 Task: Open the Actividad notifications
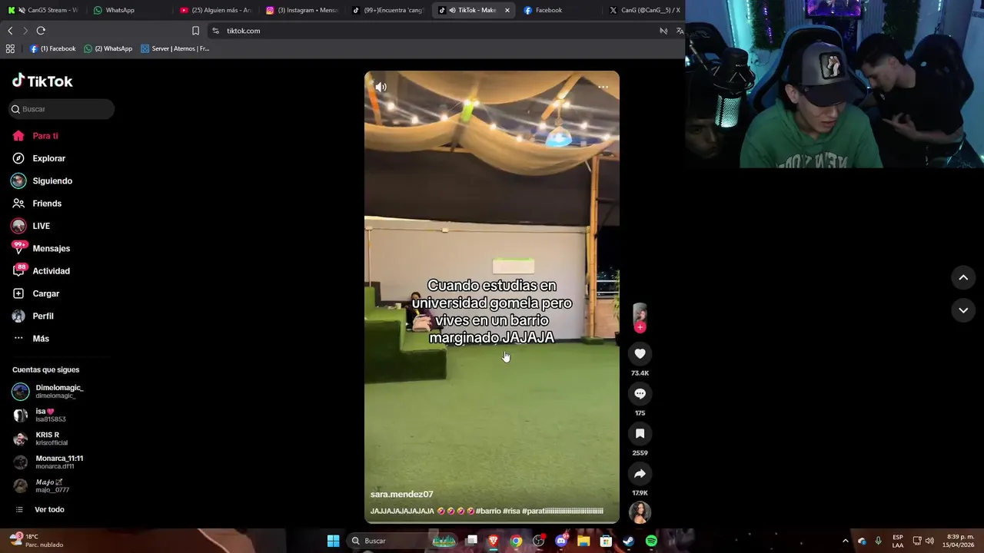pyautogui.click(x=41, y=271)
